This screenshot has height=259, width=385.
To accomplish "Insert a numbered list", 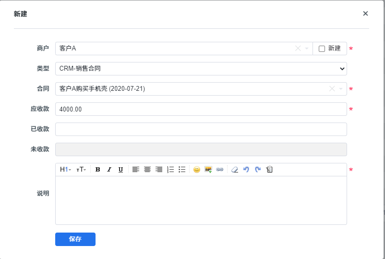I will tap(170, 170).
